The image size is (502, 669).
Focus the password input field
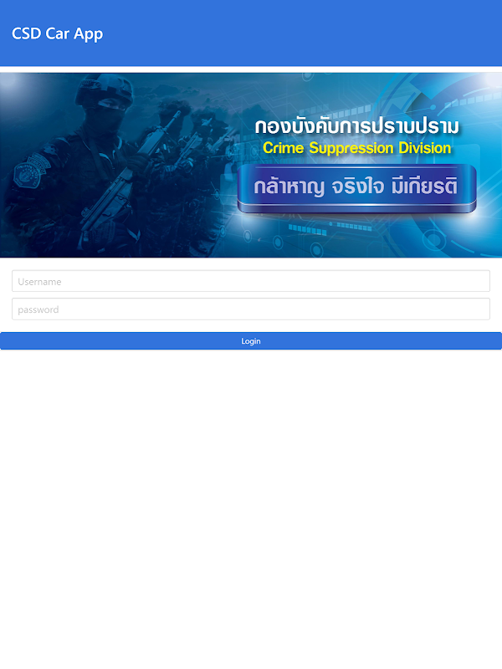[250, 309]
